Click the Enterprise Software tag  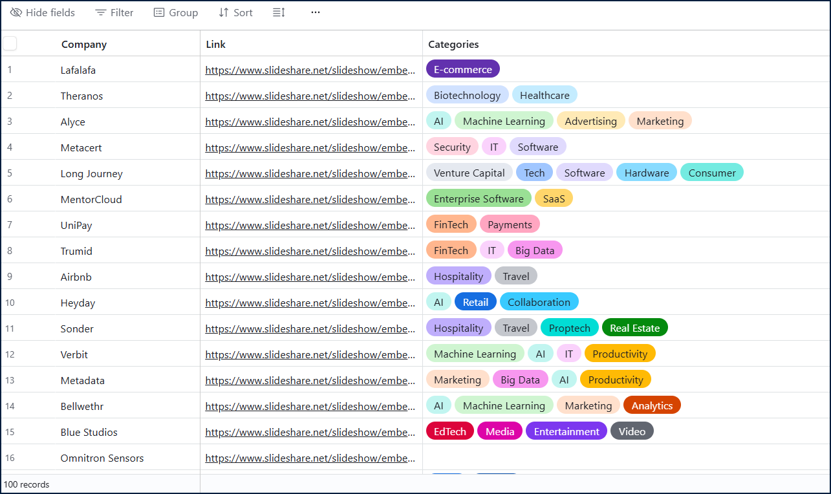tap(479, 199)
